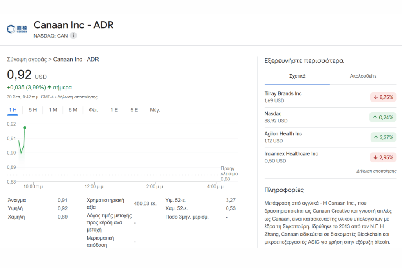Switch chart to 1 M range
Viewport: 402px width, 268px height.
tap(53, 110)
